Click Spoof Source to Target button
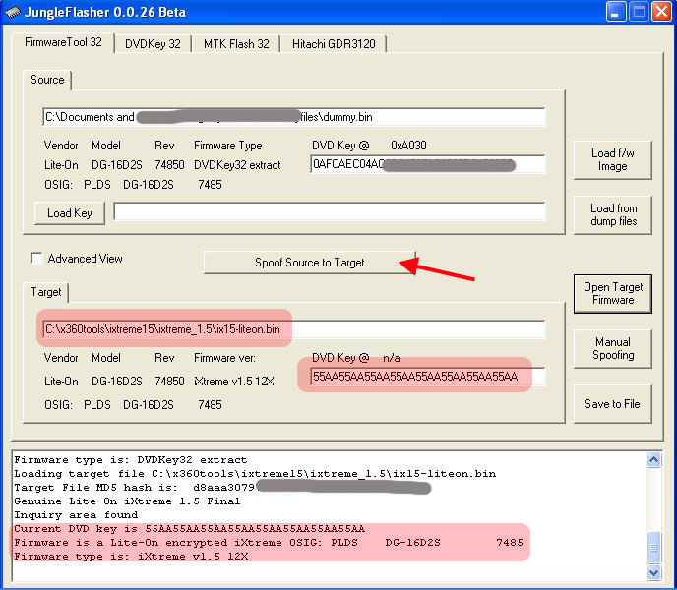The width and height of the screenshot is (677, 590). [310, 263]
